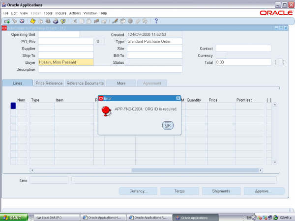The height and width of the screenshot is (221, 295).
Task: Click the Find flashlight toolbar icon
Action: pos(14,21)
